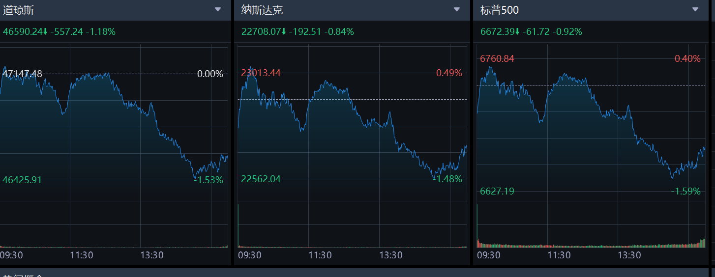This screenshot has height=277, width=715.
Task: Click the down-arrow icon beside 6672.39
Action: point(517,32)
